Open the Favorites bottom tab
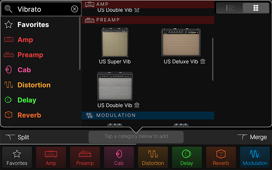The width and height of the screenshot is (272, 170). pos(17,157)
